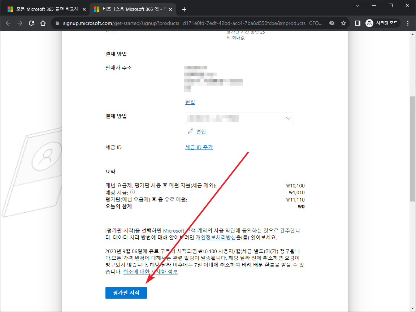The width and height of the screenshot is (416, 312).
Task: Click the padlock site info icon
Action: pyautogui.click(x=57, y=23)
